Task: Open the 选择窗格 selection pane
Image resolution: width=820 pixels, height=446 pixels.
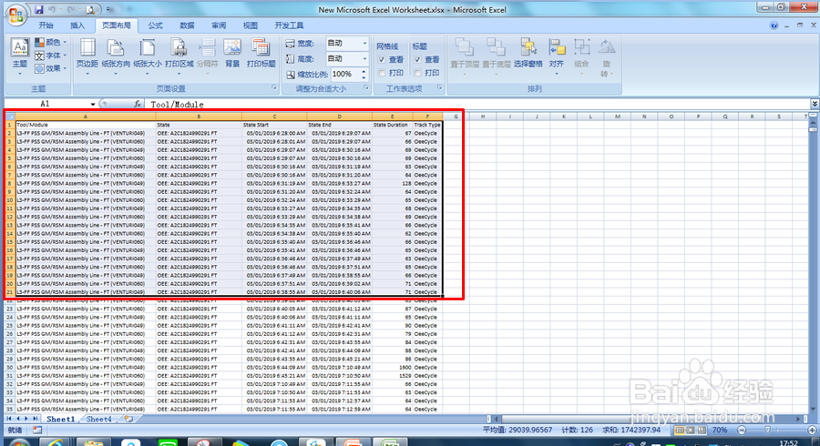Action: pos(528,55)
